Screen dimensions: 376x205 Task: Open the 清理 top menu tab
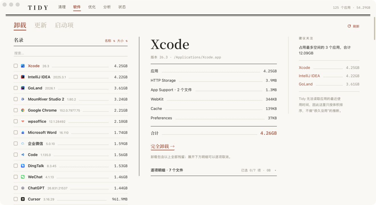[62, 7]
